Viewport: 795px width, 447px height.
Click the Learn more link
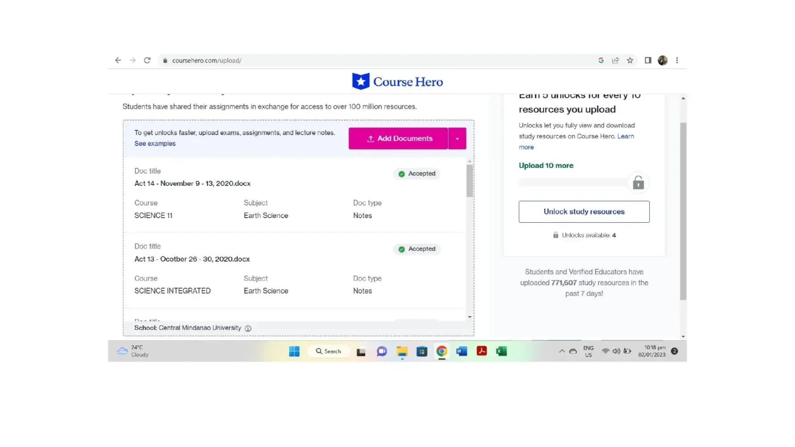(625, 136)
